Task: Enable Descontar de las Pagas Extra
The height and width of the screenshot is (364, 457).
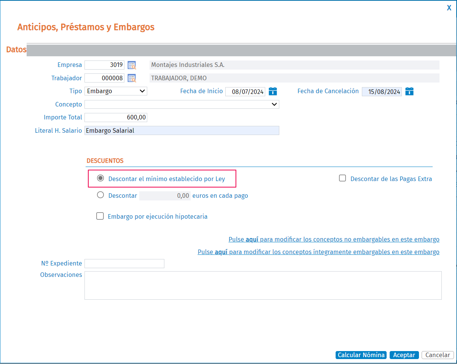Action: (x=342, y=178)
